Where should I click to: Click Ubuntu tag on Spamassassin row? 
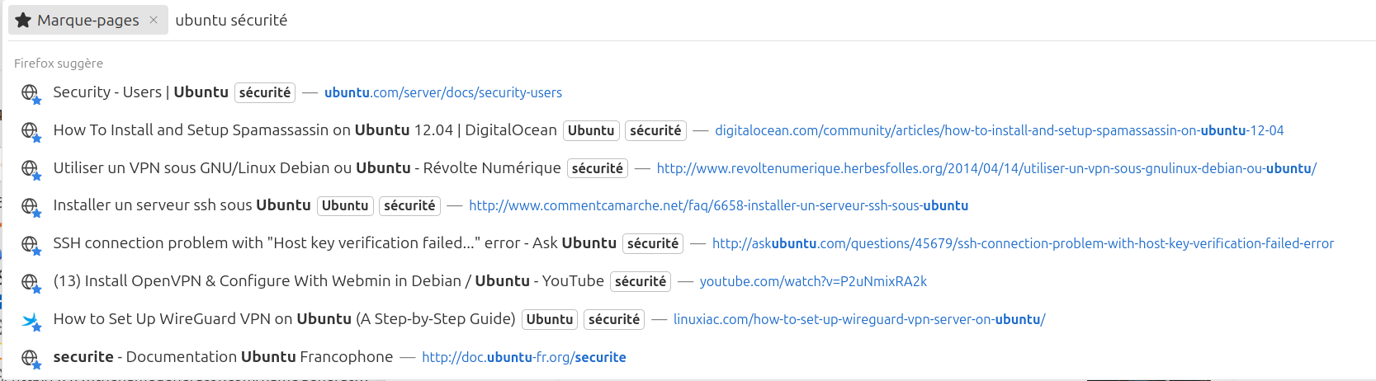591,130
